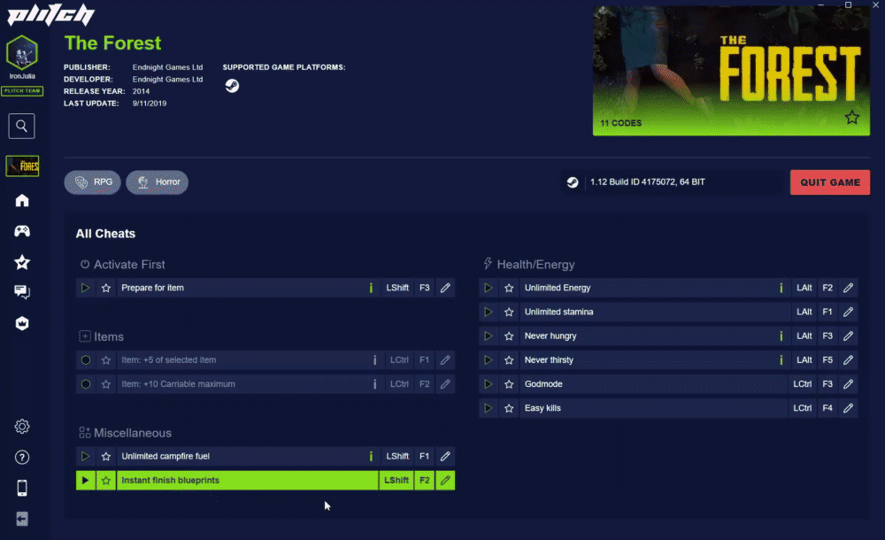Activate the Prepare for item cheat
The height and width of the screenshot is (540, 885).
point(85,288)
